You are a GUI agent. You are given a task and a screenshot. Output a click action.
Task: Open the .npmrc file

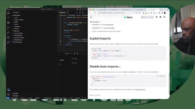(x=16, y=29)
